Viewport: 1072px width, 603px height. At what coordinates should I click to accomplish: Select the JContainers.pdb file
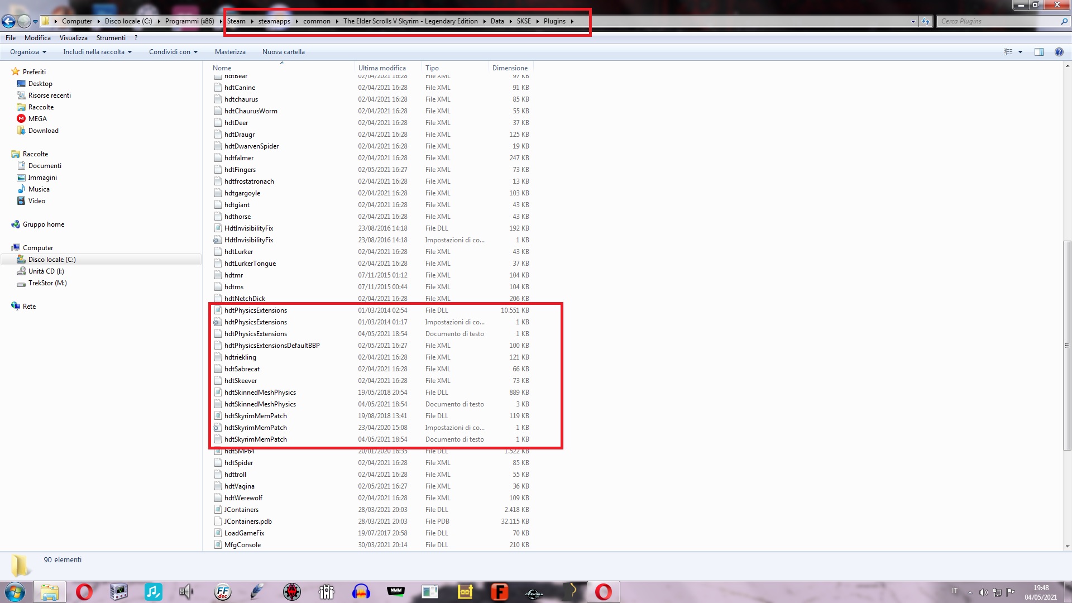(x=371, y=521)
